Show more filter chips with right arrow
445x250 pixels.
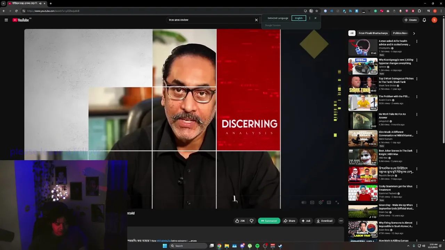click(414, 33)
